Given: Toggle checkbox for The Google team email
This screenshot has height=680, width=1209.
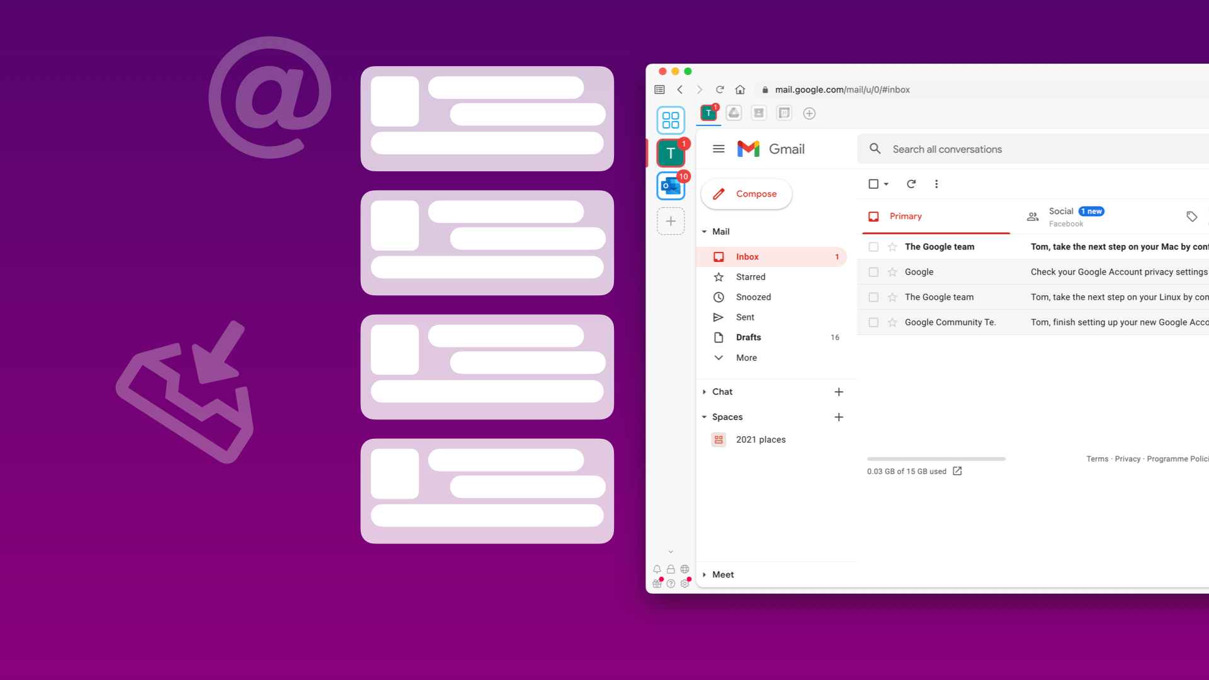Looking at the screenshot, I should [x=873, y=247].
